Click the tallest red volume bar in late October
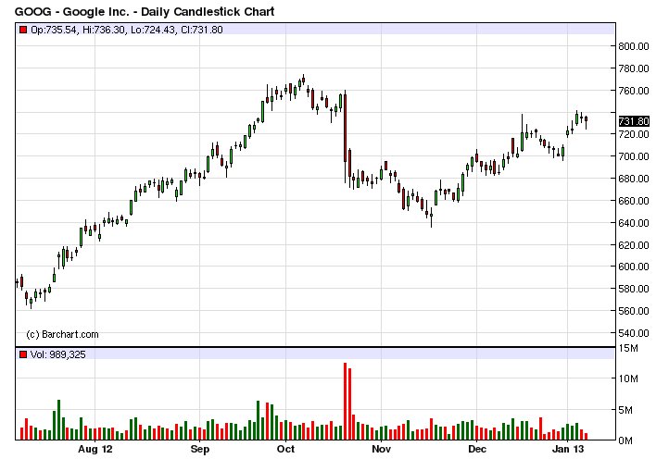This screenshot has height=459, width=669. click(x=346, y=401)
